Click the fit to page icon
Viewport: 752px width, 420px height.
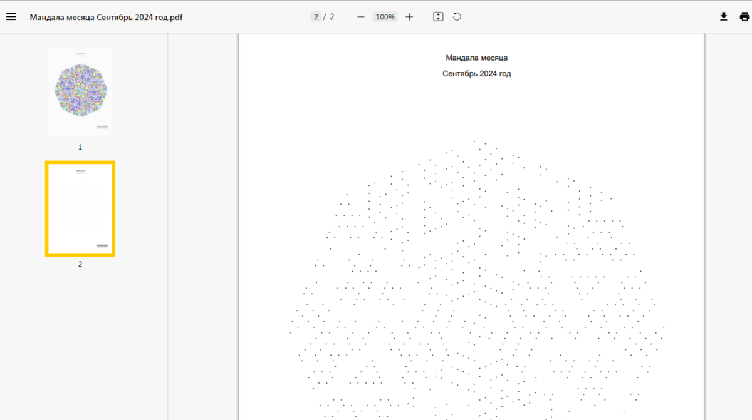click(438, 17)
